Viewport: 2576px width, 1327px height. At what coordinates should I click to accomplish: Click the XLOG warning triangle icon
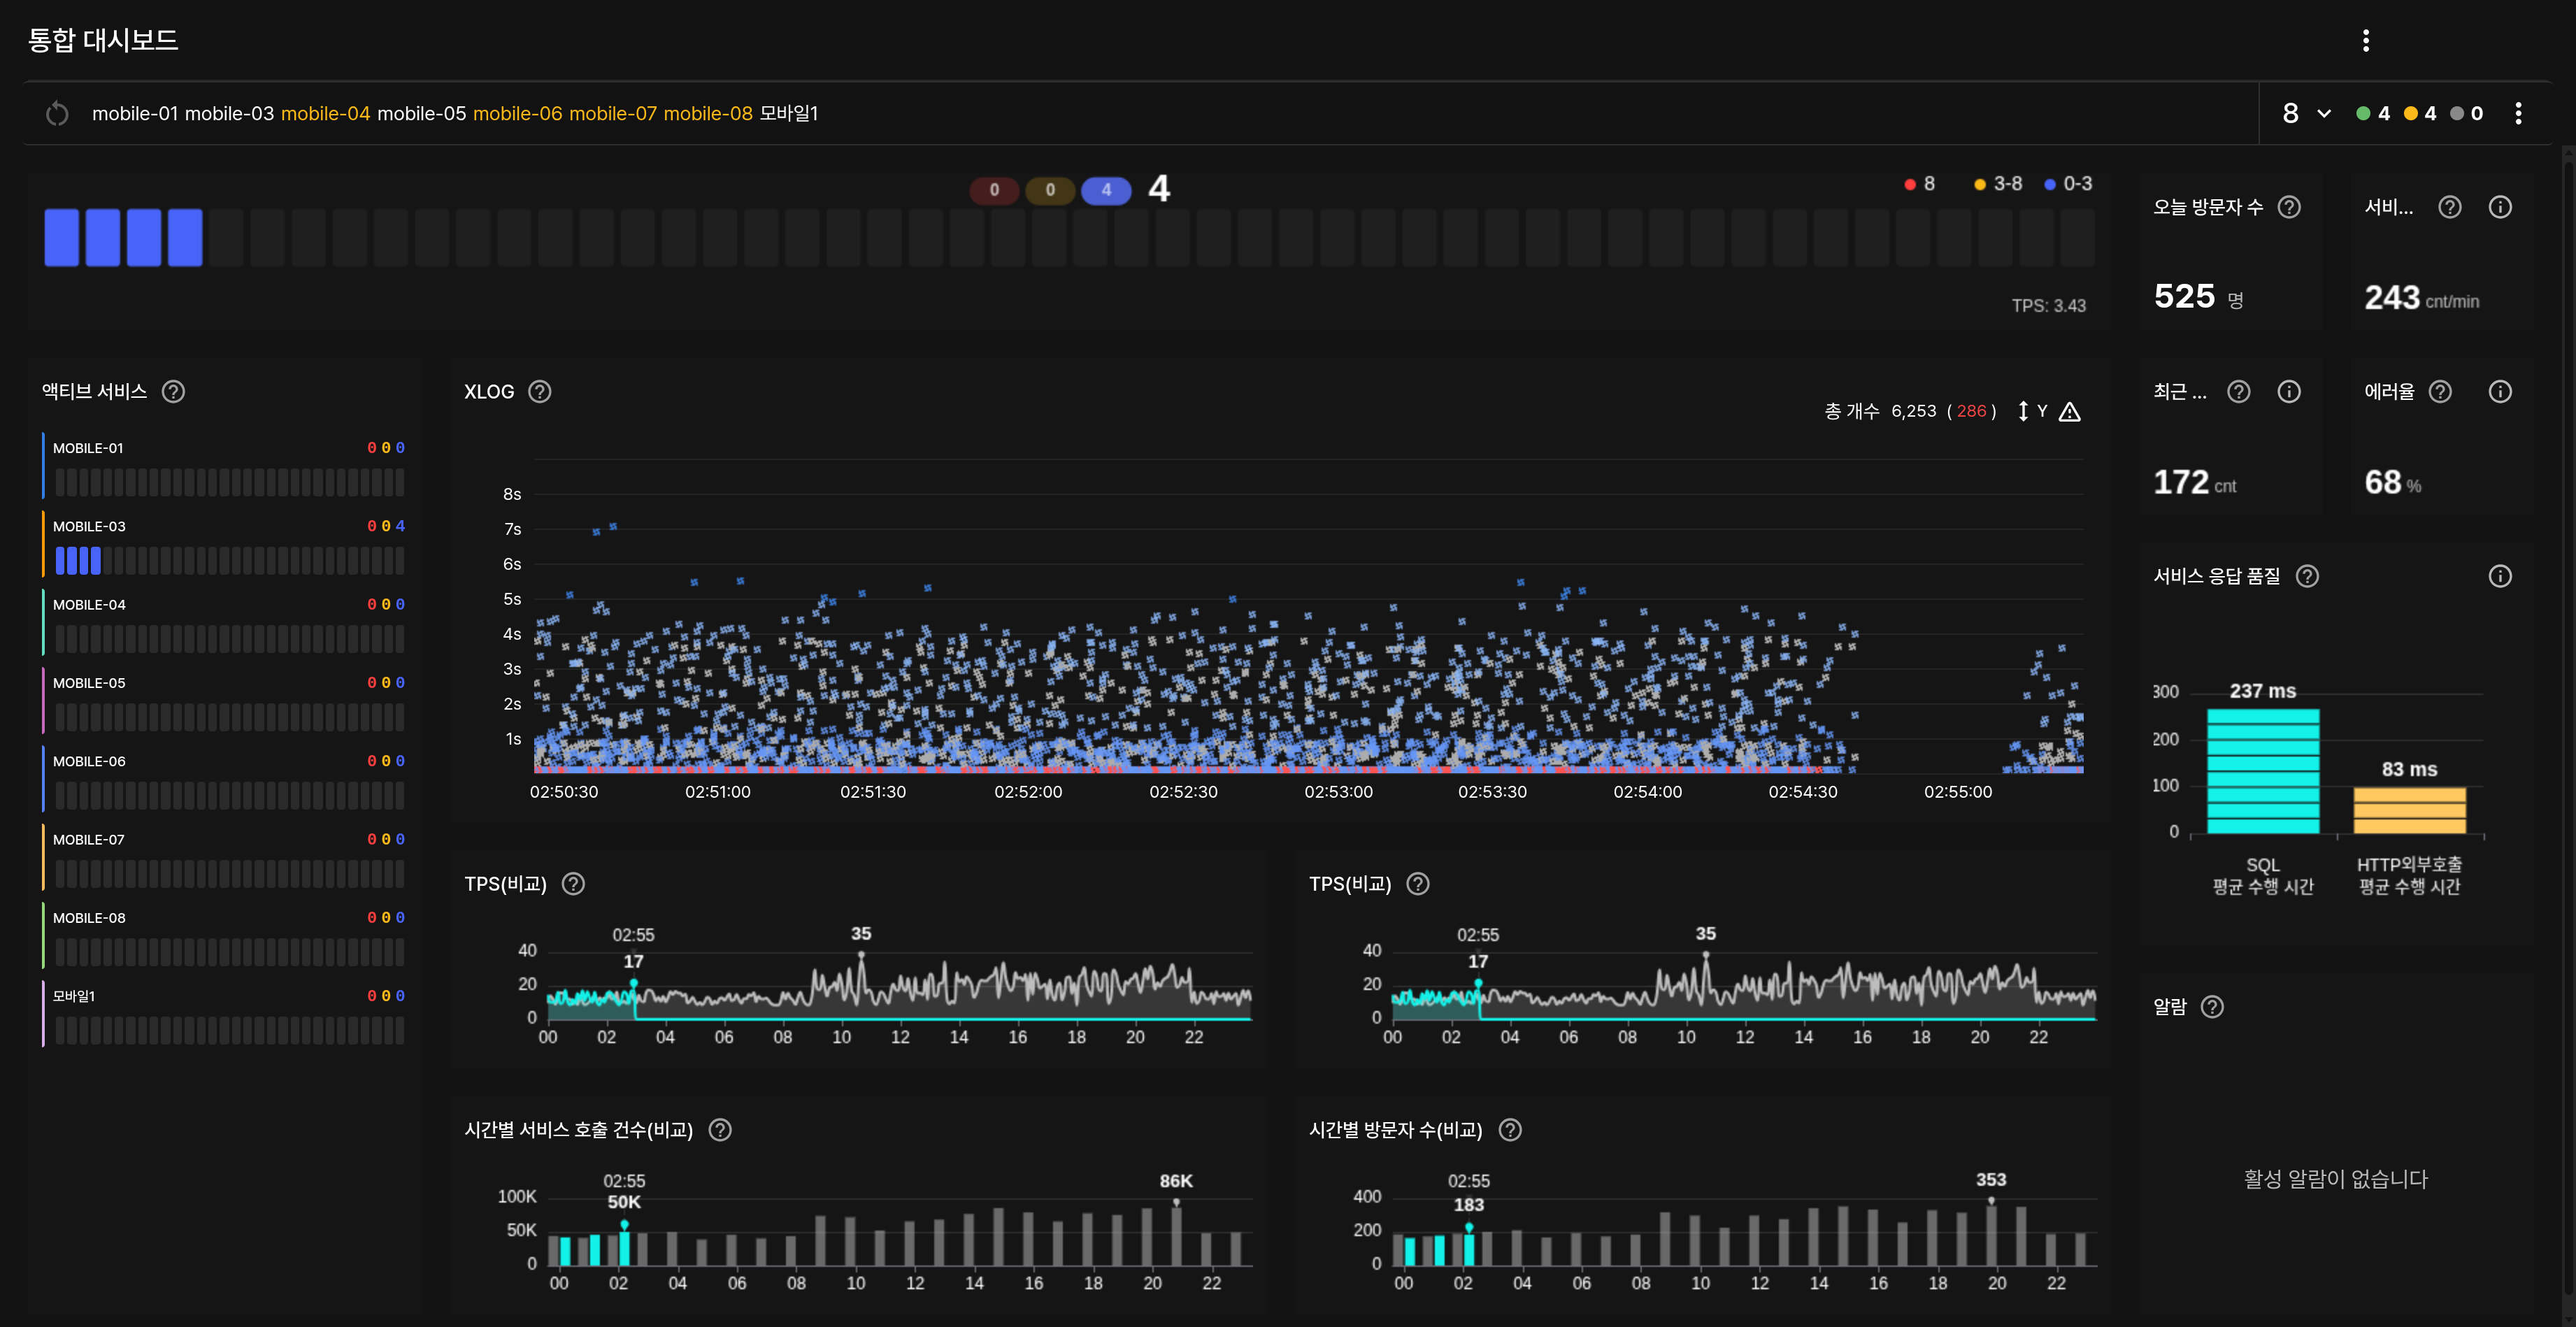coord(2070,412)
